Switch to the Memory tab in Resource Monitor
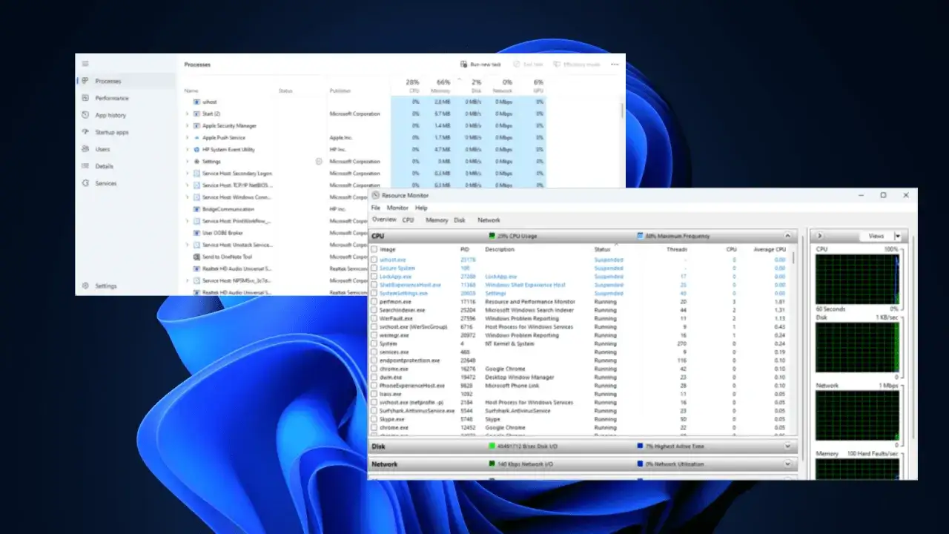Image resolution: width=949 pixels, height=534 pixels. pyautogui.click(x=437, y=220)
